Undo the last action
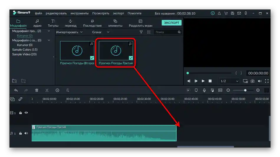The image size is (280, 157). pyautogui.click(x=16, y=90)
